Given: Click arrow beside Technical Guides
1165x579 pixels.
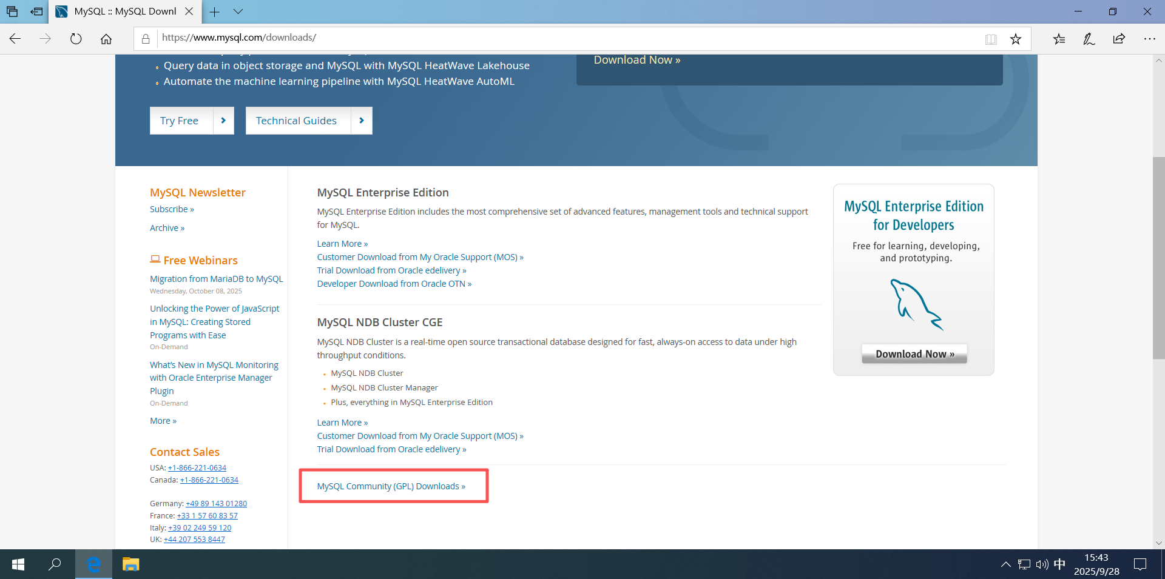Looking at the screenshot, I should (x=362, y=121).
